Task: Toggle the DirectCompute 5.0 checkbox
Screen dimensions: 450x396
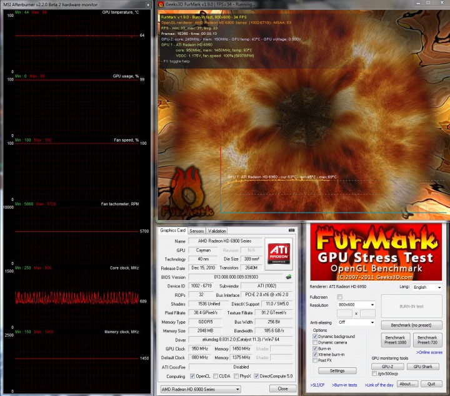Action: click(256, 376)
